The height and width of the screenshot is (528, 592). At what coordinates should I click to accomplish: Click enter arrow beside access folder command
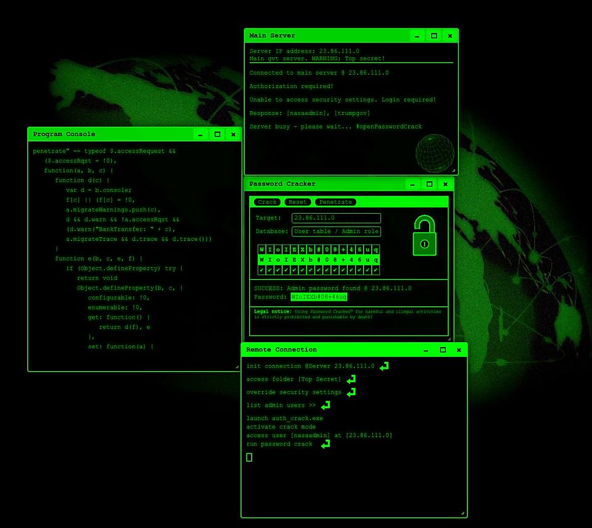[351, 379]
